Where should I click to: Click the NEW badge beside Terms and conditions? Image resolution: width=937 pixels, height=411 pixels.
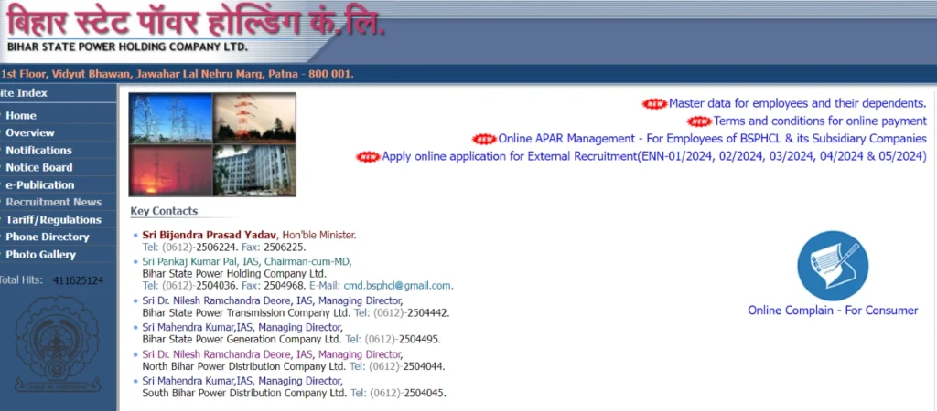(x=699, y=121)
